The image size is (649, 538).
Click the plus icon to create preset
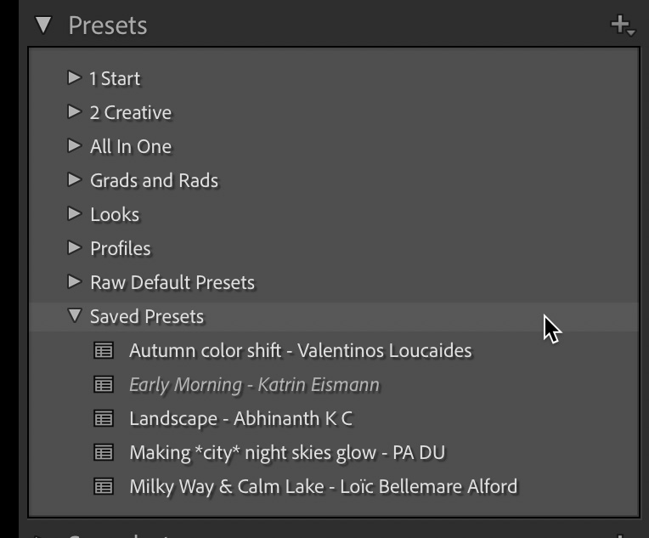pos(621,25)
